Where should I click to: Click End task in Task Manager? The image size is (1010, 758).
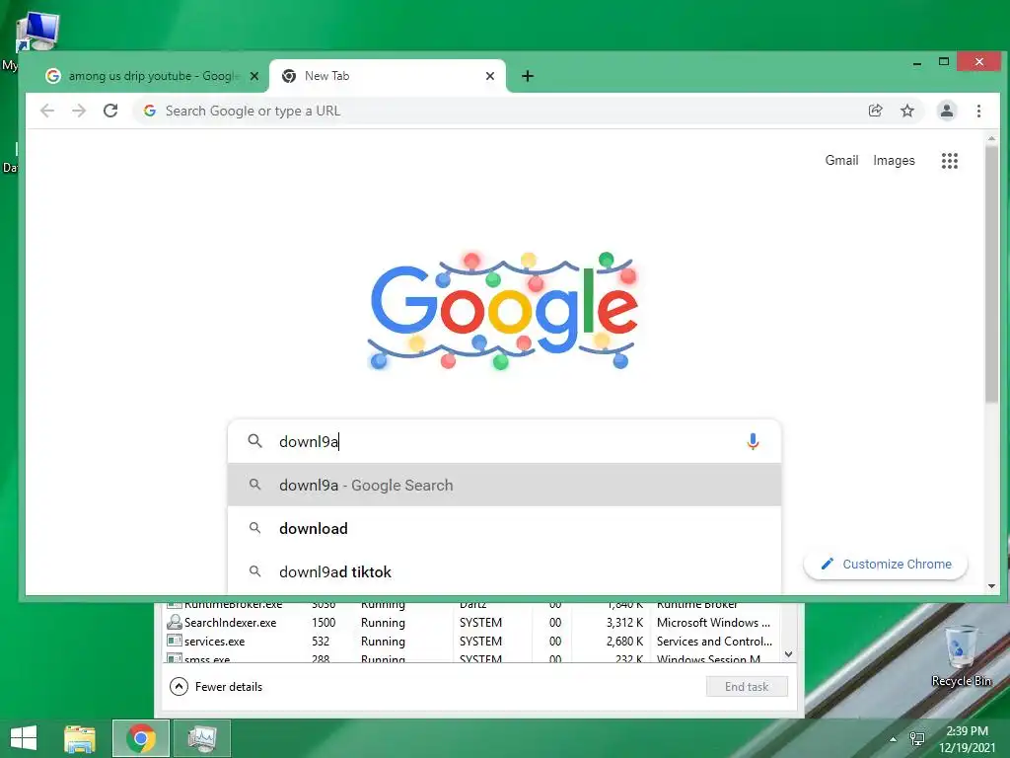pos(747,687)
